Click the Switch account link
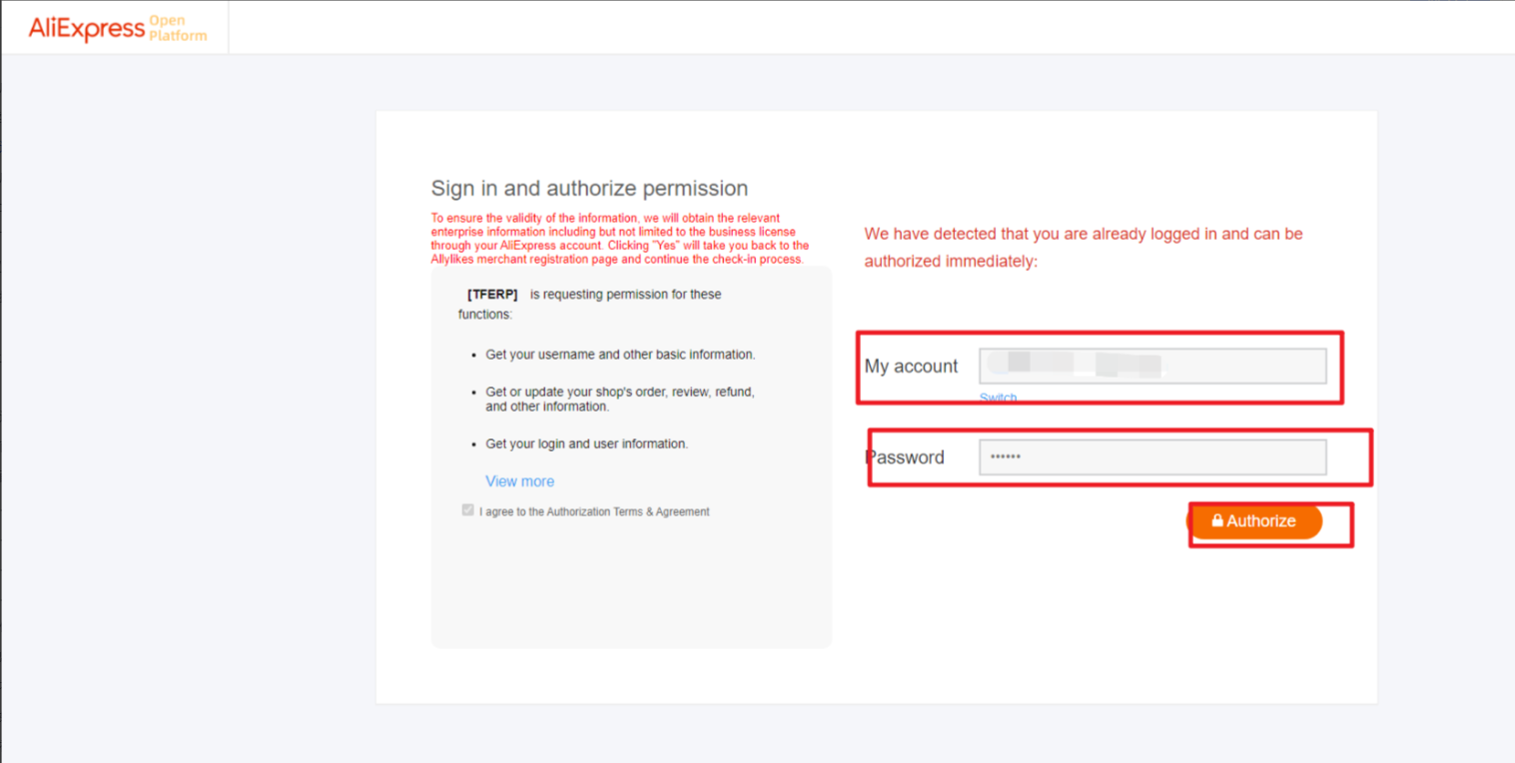 coord(998,397)
